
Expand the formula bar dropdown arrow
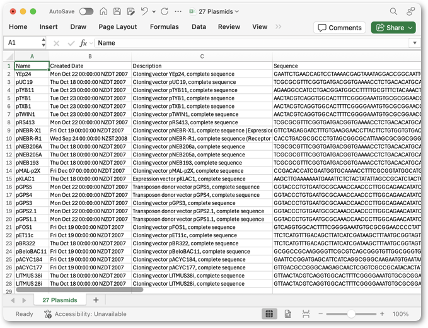tap(415, 43)
